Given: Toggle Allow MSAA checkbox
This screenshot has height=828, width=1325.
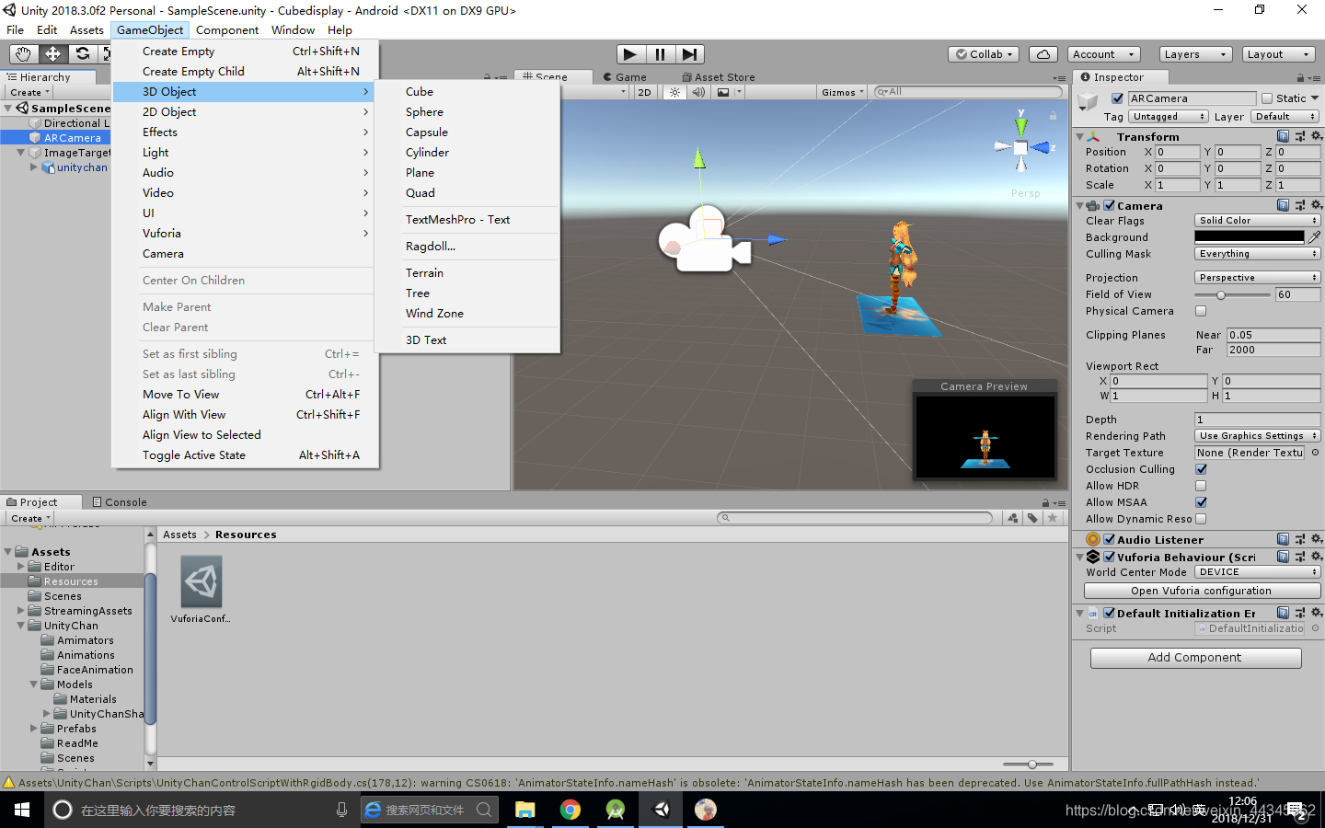Looking at the screenshot, I should [x=1201, y=502].
